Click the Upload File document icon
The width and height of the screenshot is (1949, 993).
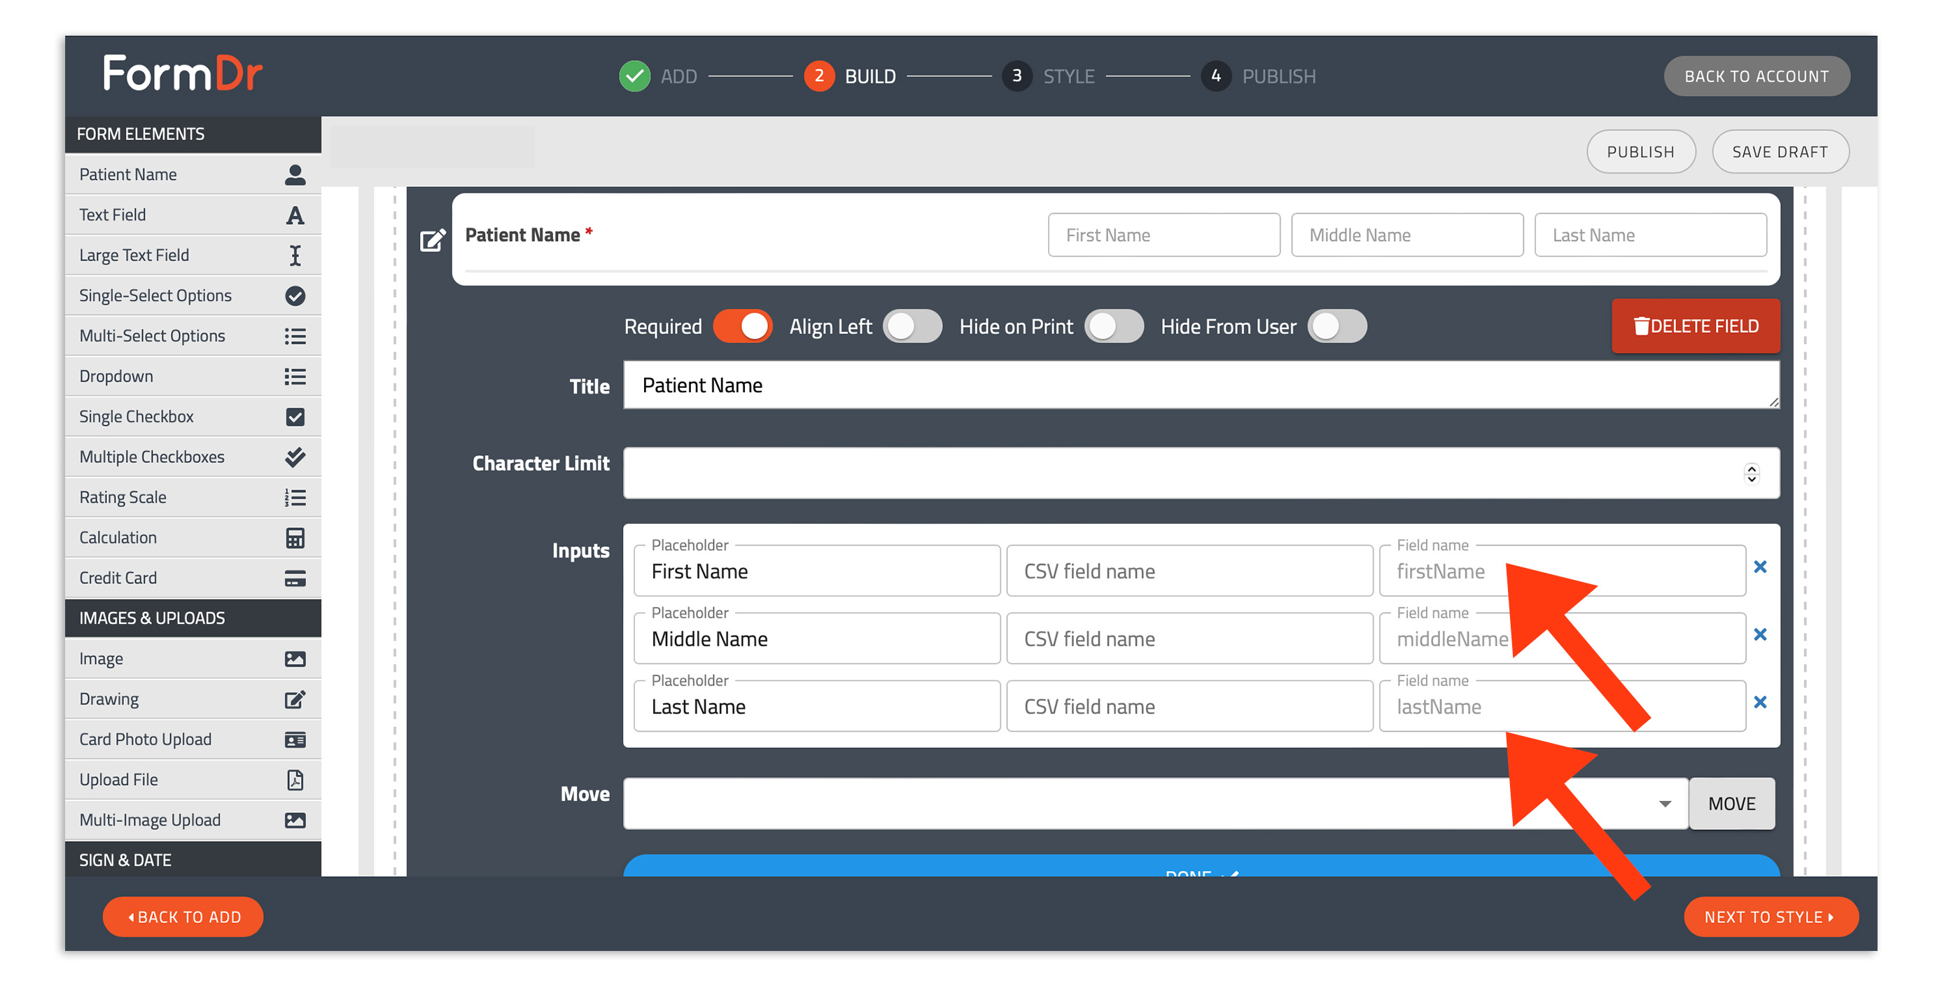point(295,779)
